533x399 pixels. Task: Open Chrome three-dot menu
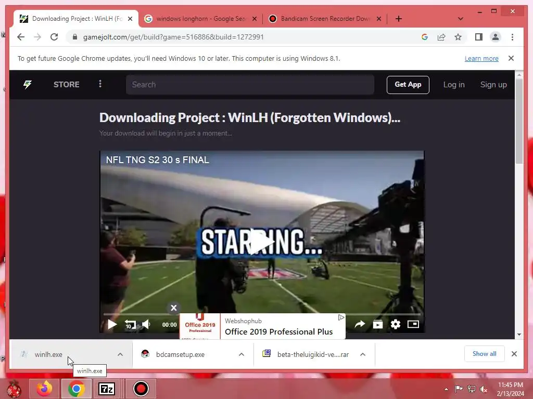pyautogui.click(x=512, y=37)
